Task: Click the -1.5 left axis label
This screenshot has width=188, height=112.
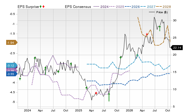Action: coord(12,34)
